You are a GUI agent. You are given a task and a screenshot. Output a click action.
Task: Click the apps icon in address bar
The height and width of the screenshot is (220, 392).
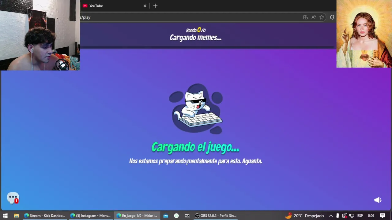[305, 17]
